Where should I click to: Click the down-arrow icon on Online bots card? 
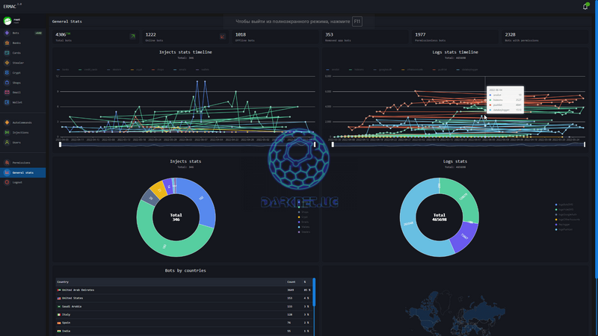(x=222, y=36)
